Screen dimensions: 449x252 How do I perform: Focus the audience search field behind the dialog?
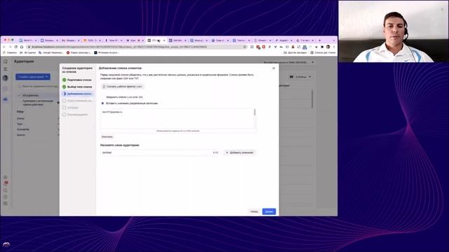tap(38, 86)
